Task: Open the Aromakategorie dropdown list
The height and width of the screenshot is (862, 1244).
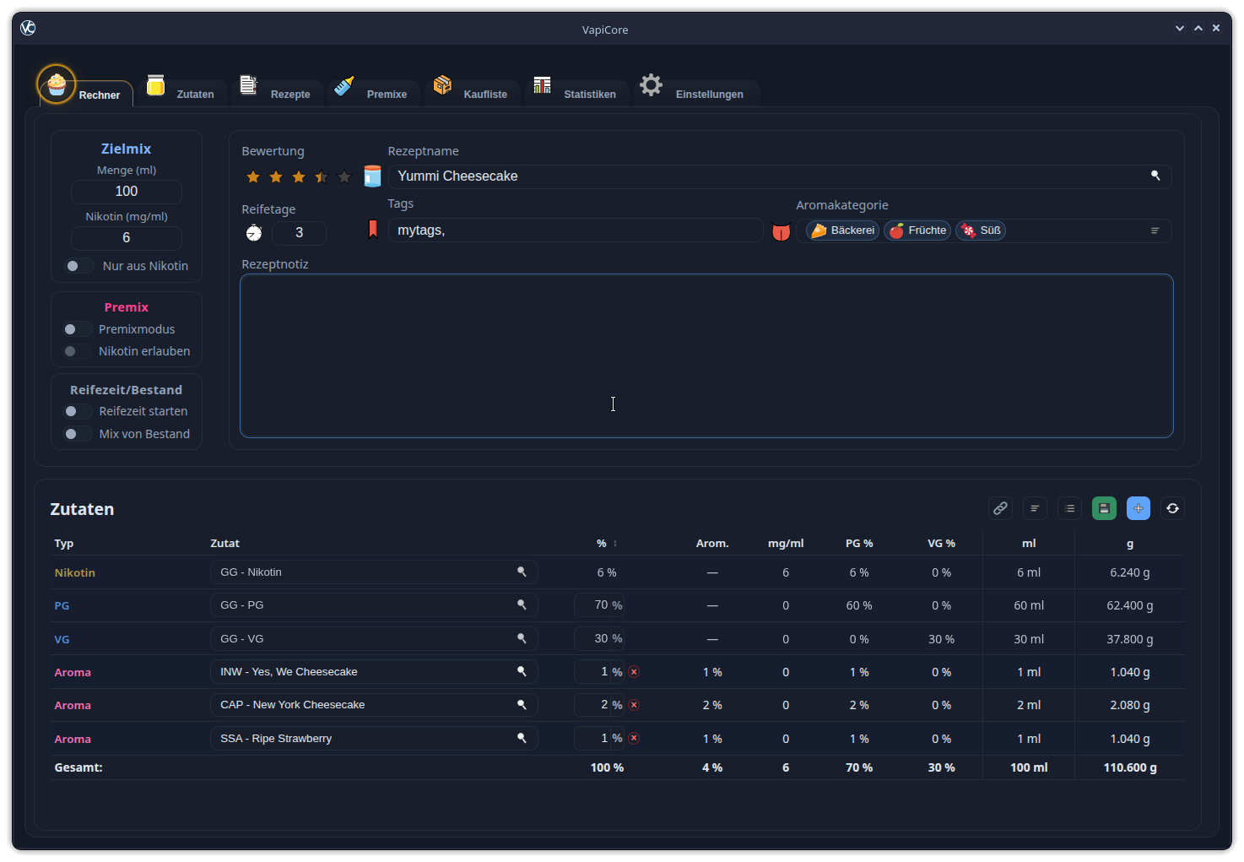Action: click(x=1155, y=230)
